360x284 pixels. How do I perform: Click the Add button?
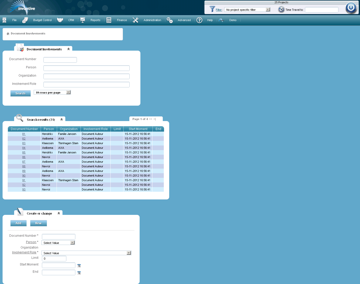click(18, 223)
